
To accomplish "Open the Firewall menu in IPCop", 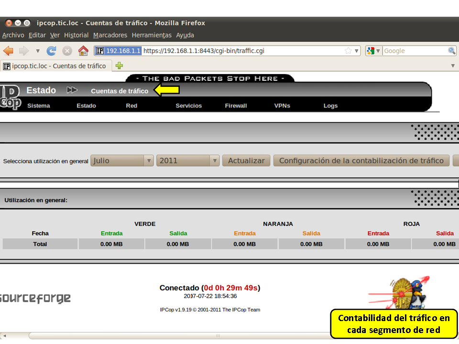I will [x=236, y=106].
